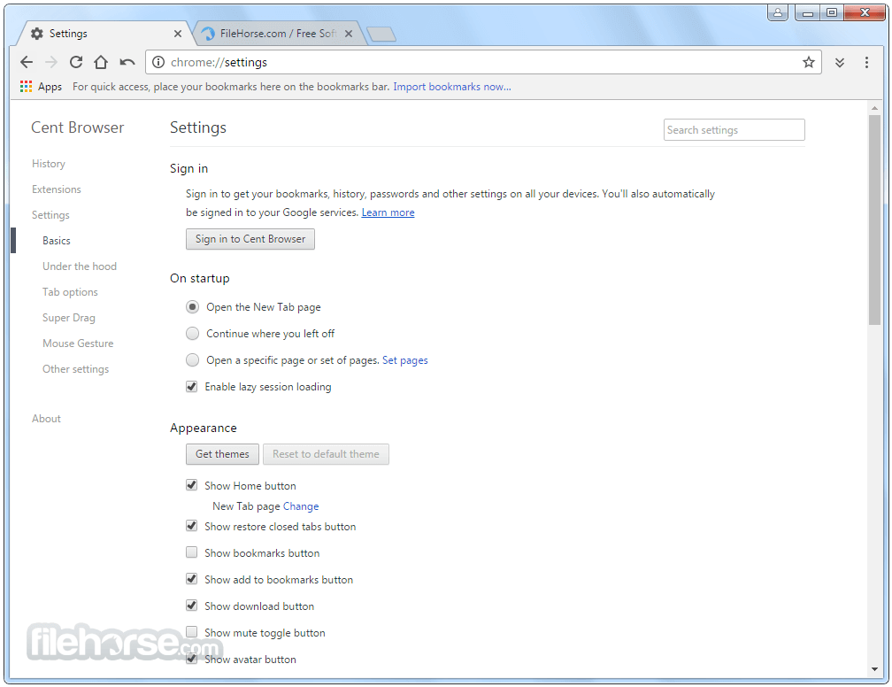Switch to the Settings tab

tap(103, 34)
